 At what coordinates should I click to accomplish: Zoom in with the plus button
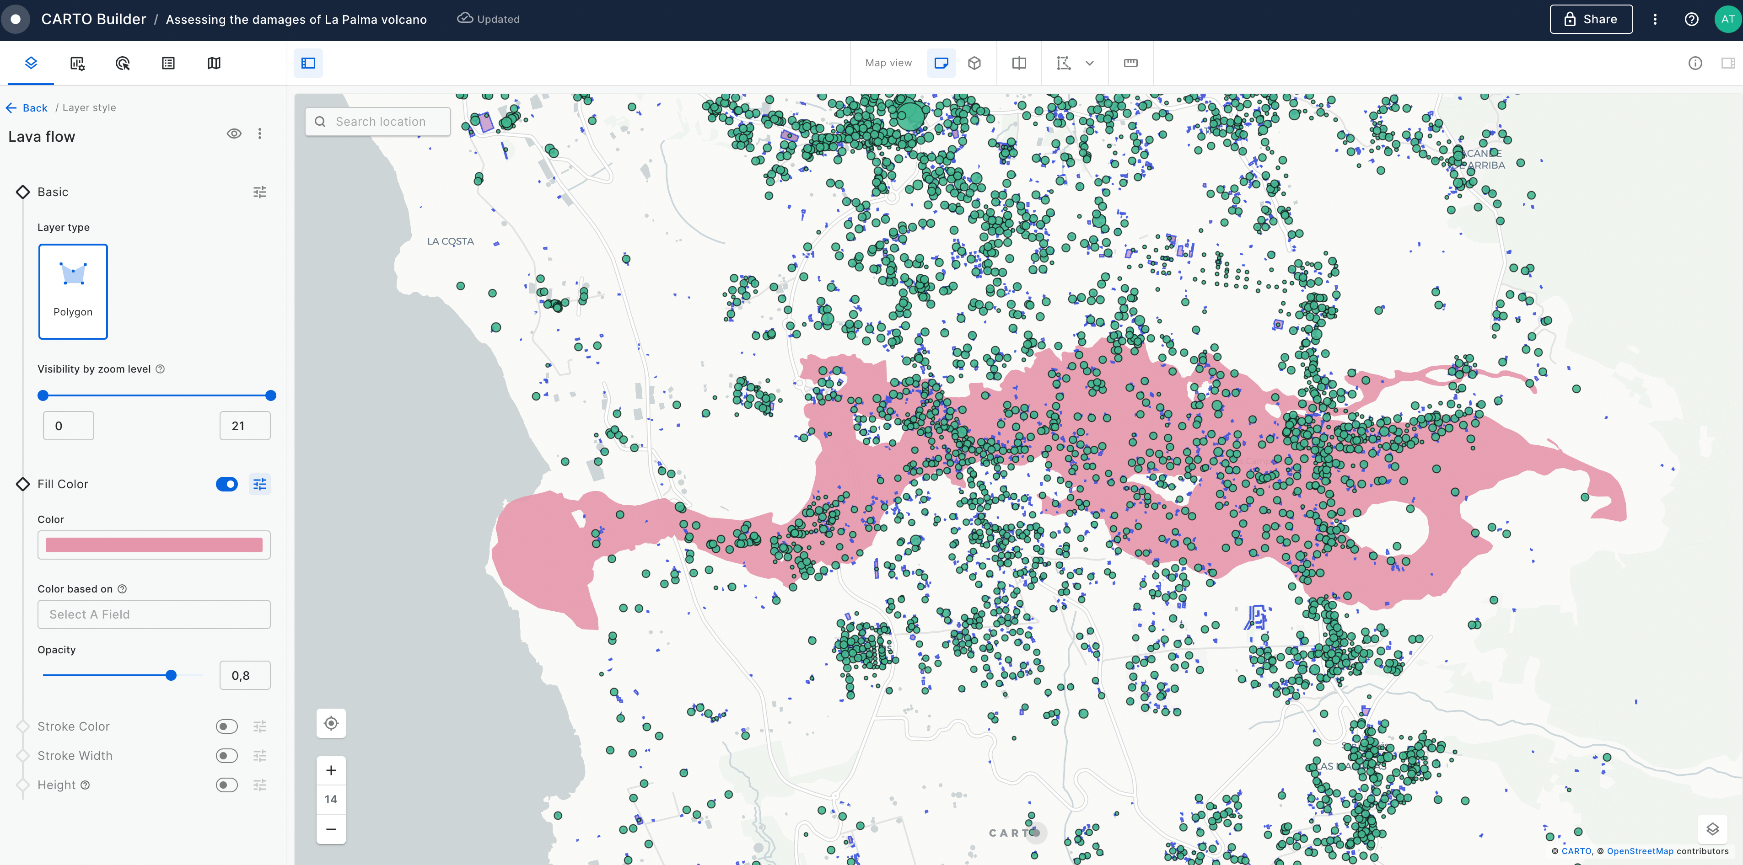[x=331, y=769]
